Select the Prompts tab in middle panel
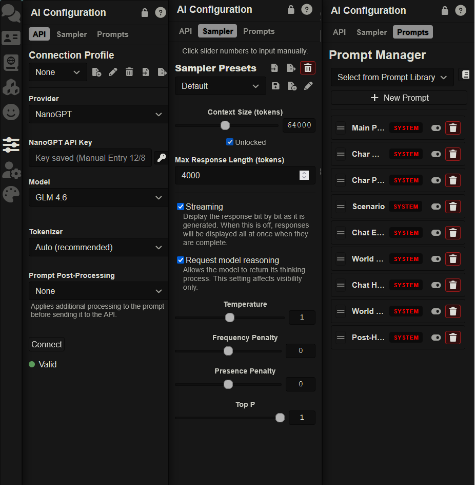 [259, 31]
